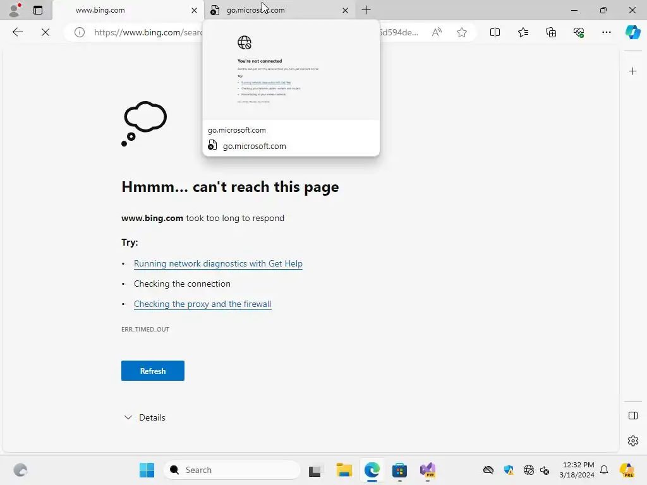
Task: Click muted volume tray icon
Action: [545, 470]
